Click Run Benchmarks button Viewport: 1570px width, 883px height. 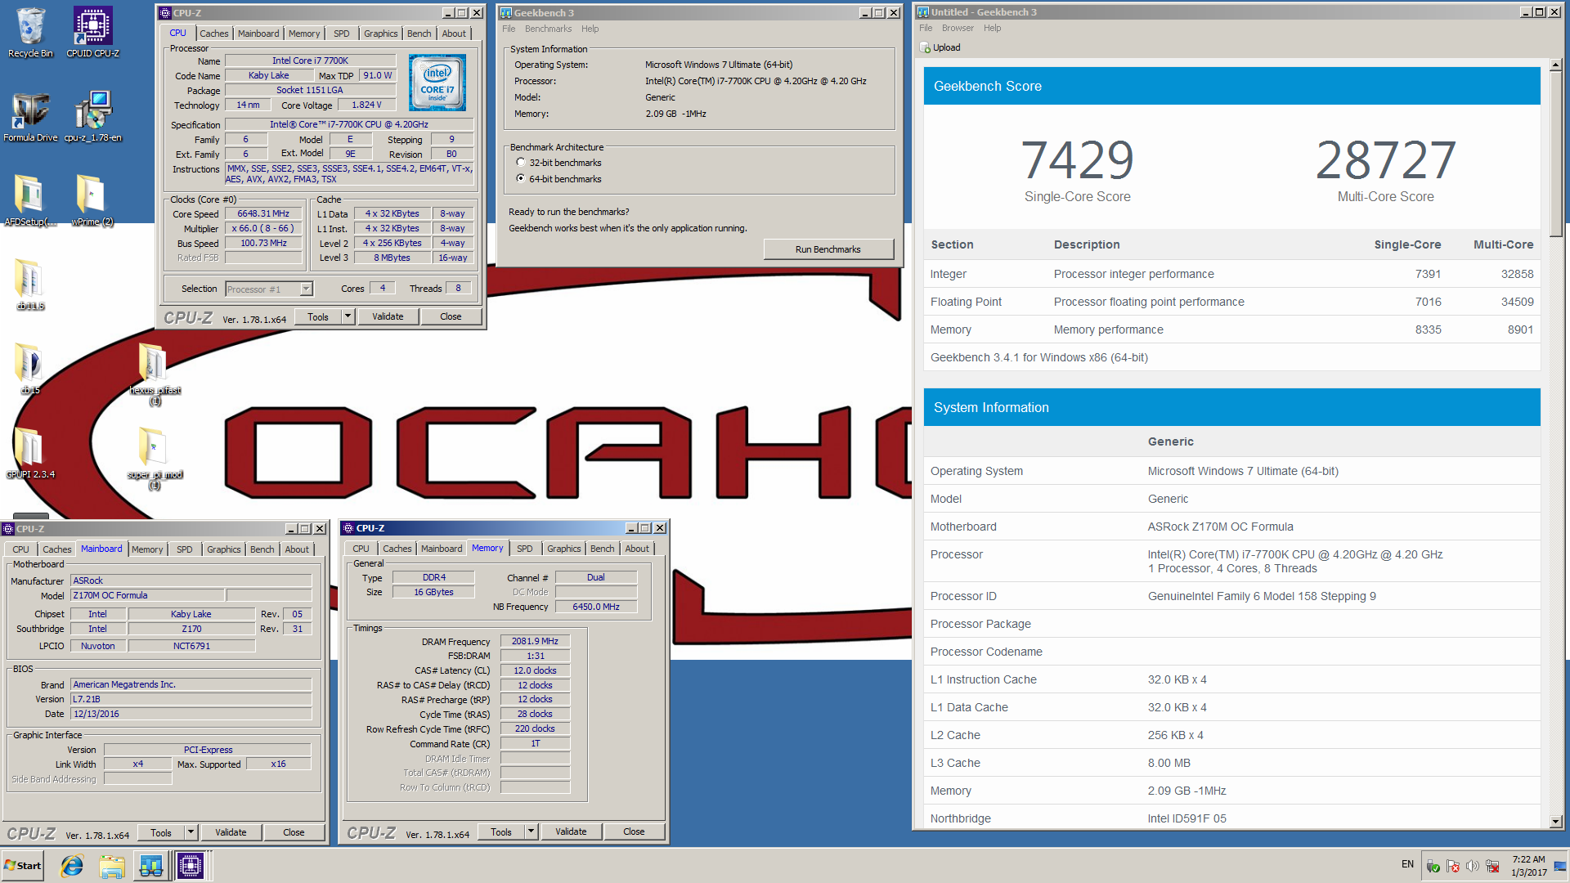point(828,249)
